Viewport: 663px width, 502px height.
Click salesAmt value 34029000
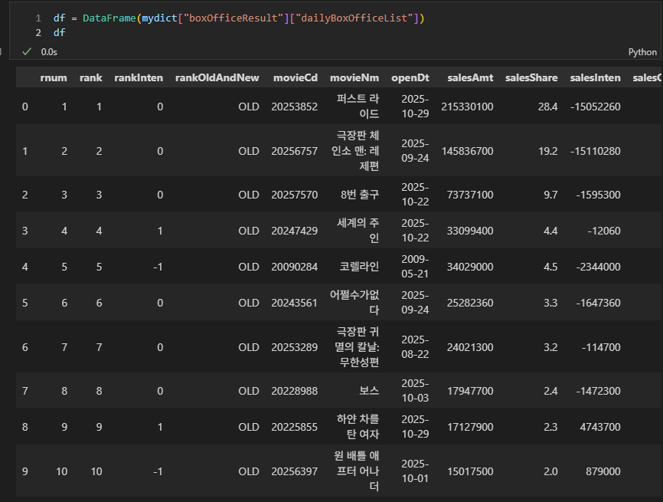tap(470, 267)
